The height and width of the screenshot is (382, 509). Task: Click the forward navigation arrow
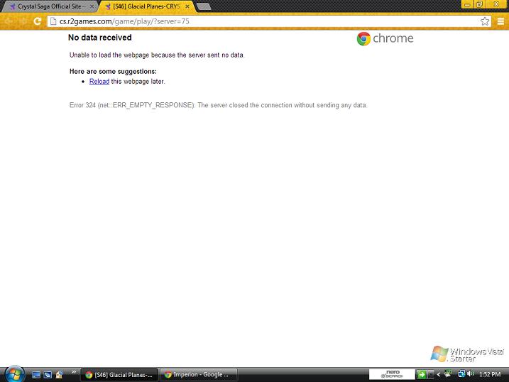coord(23,21)
